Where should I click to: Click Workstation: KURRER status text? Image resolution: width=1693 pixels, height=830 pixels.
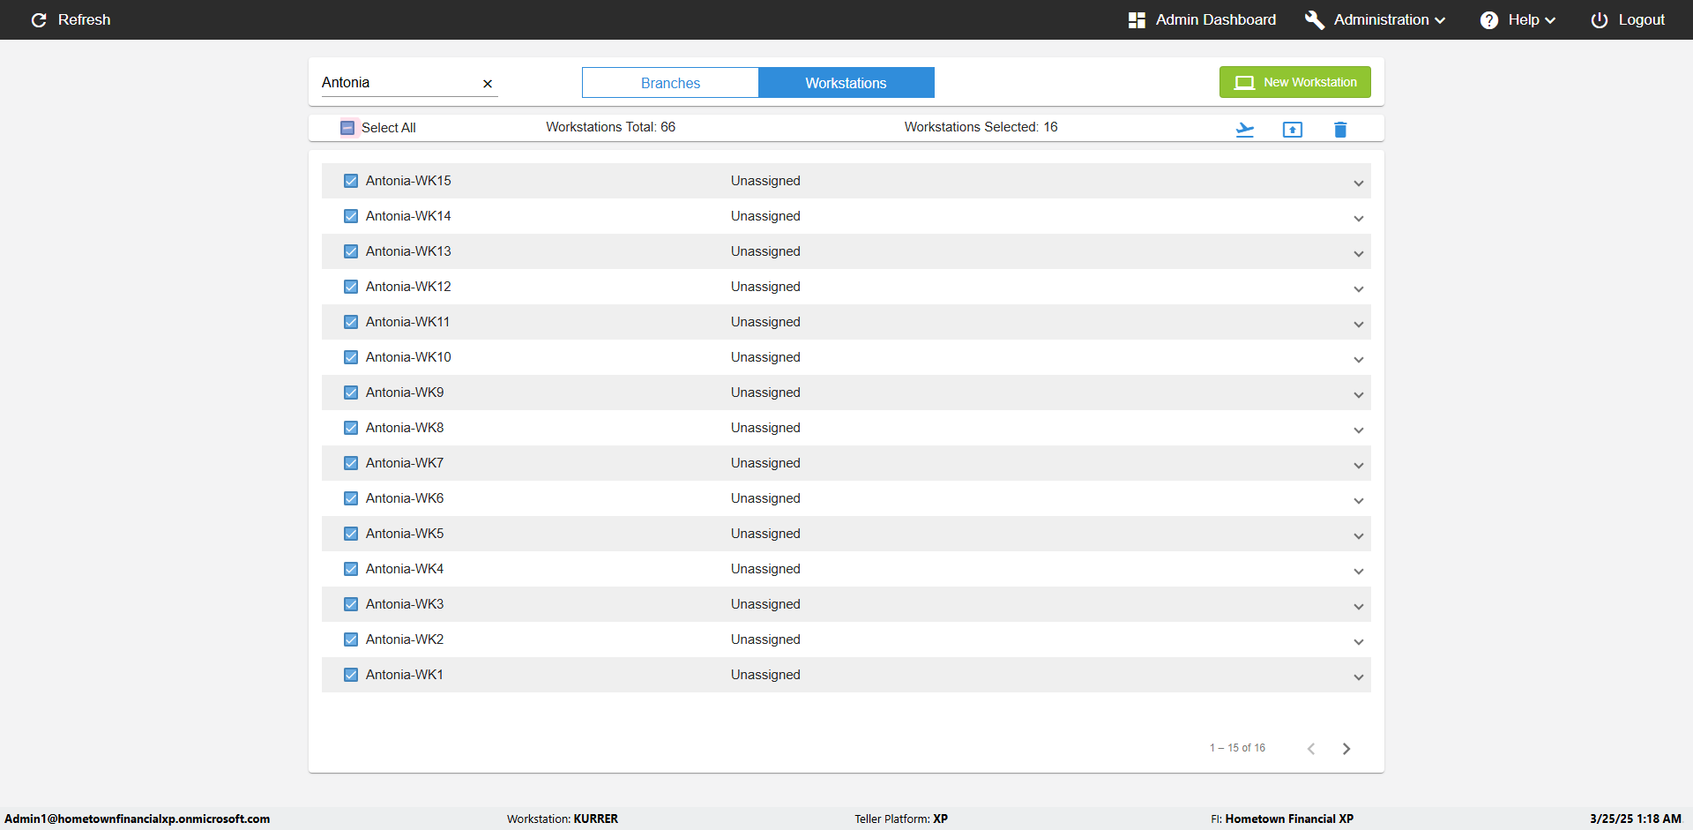pyautogui.click(x=563, y=819)
